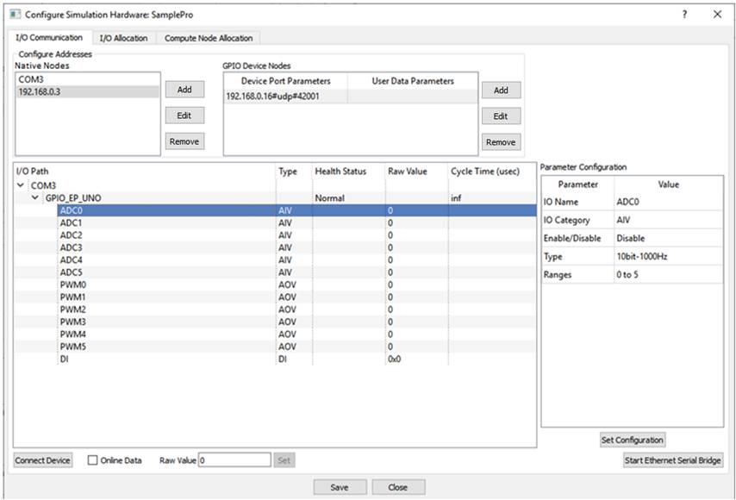
Task: Start the Ethernet Serial Bridge
Action: coord(673,460)
